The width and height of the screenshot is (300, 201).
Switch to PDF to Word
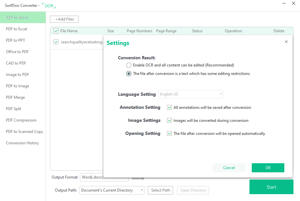(23, 17)
